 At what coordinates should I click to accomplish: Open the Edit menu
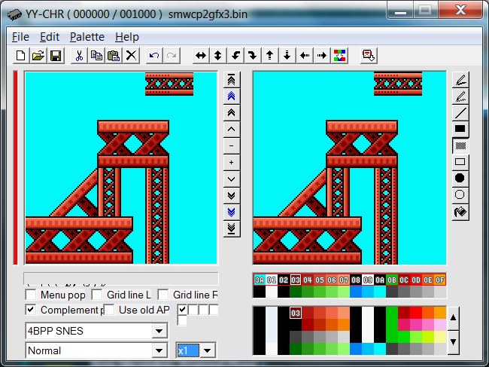click(50, 37)
